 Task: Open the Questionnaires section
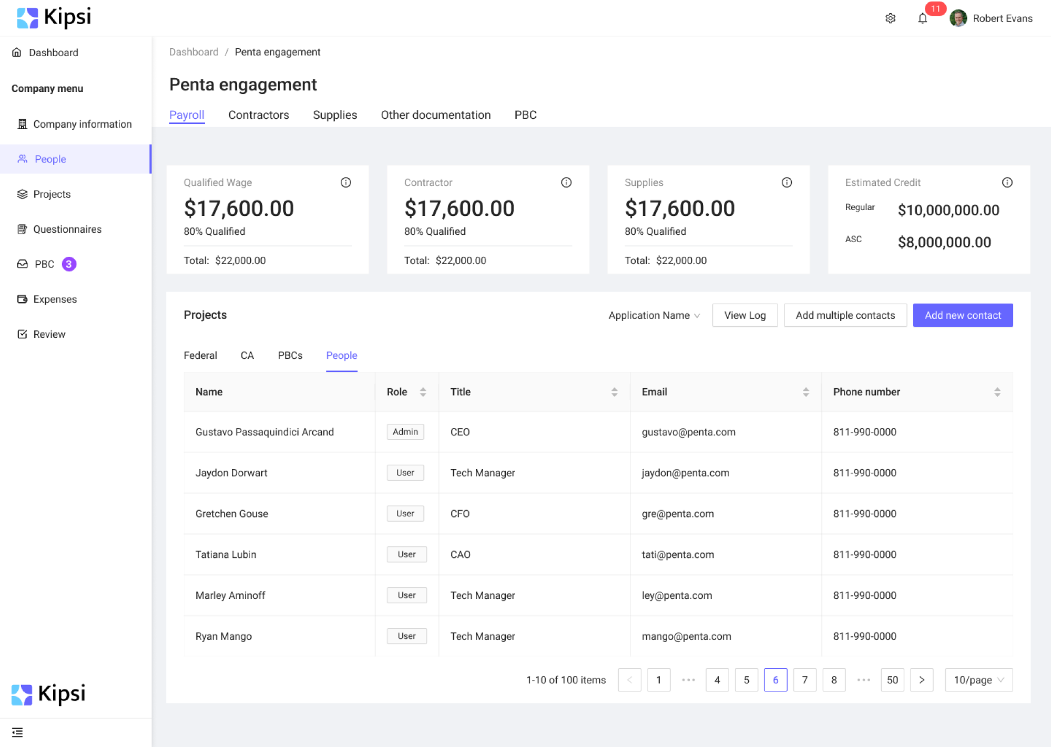point(67,229)
